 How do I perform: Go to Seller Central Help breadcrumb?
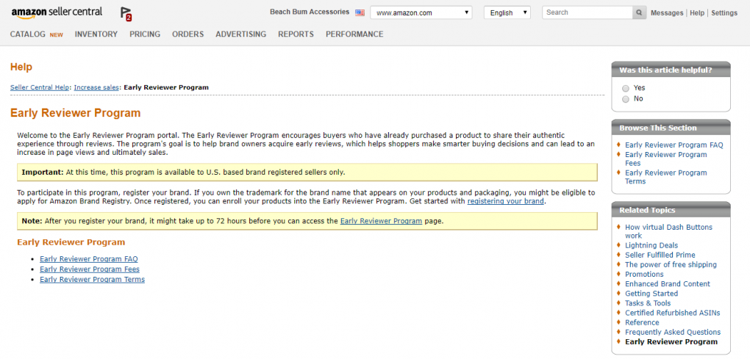click(x=40, y=87)
